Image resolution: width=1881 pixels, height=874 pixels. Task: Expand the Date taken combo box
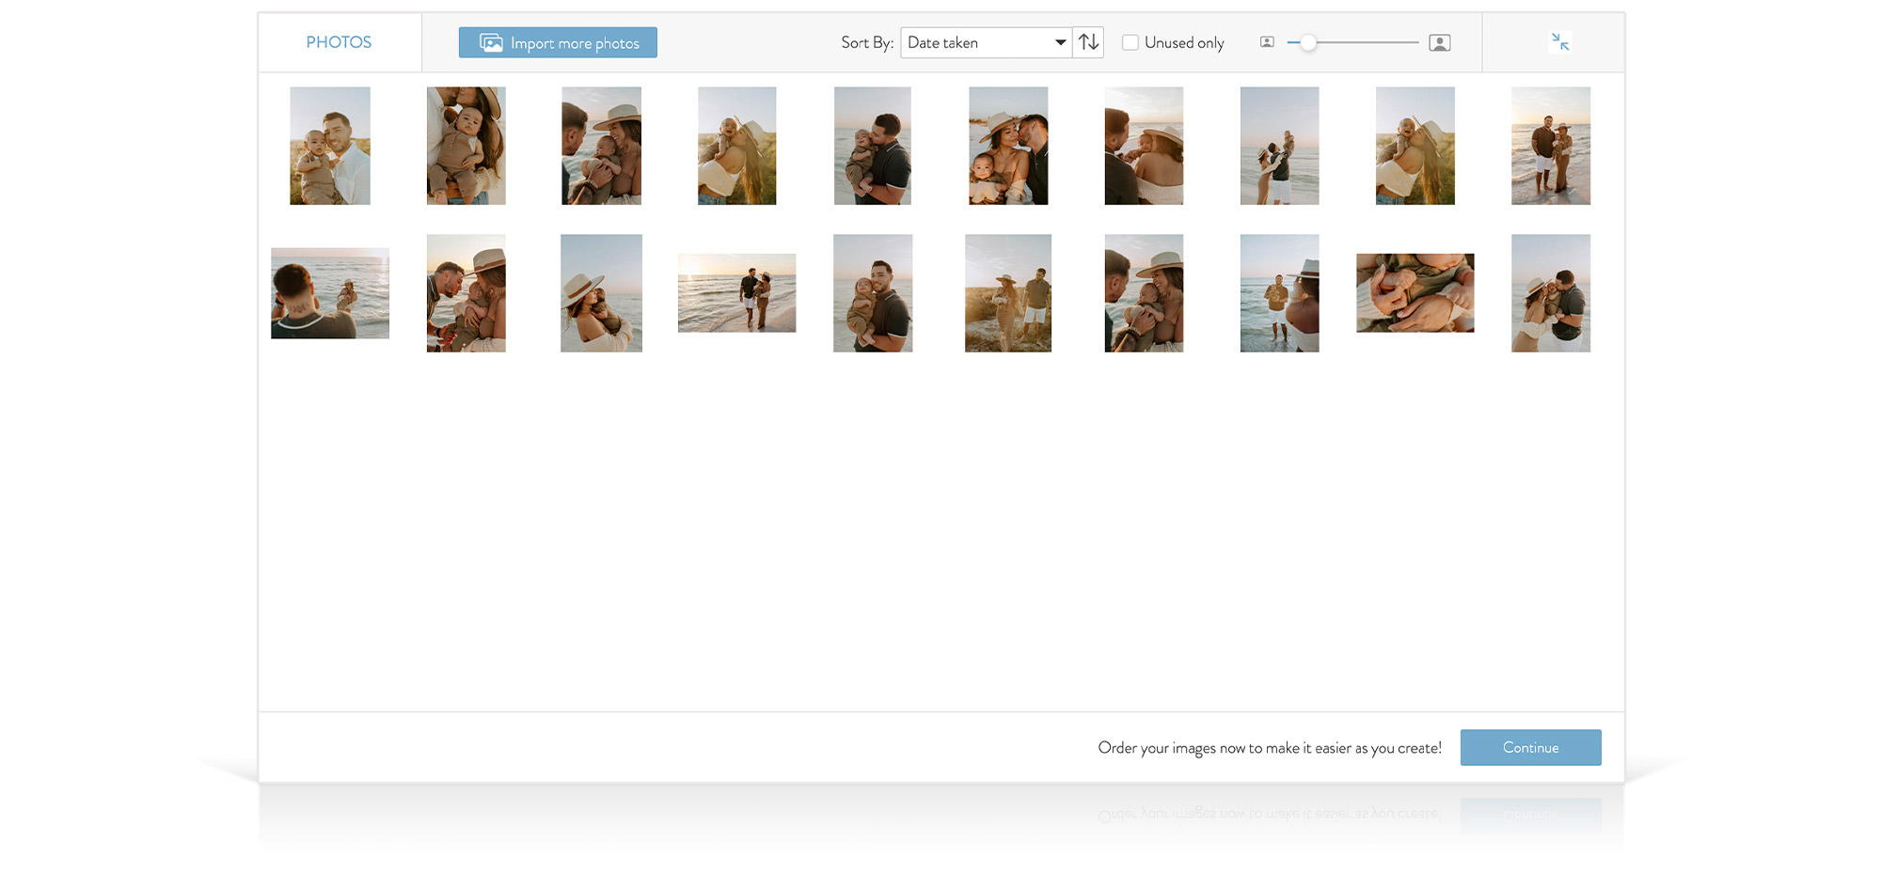point(983,42)
